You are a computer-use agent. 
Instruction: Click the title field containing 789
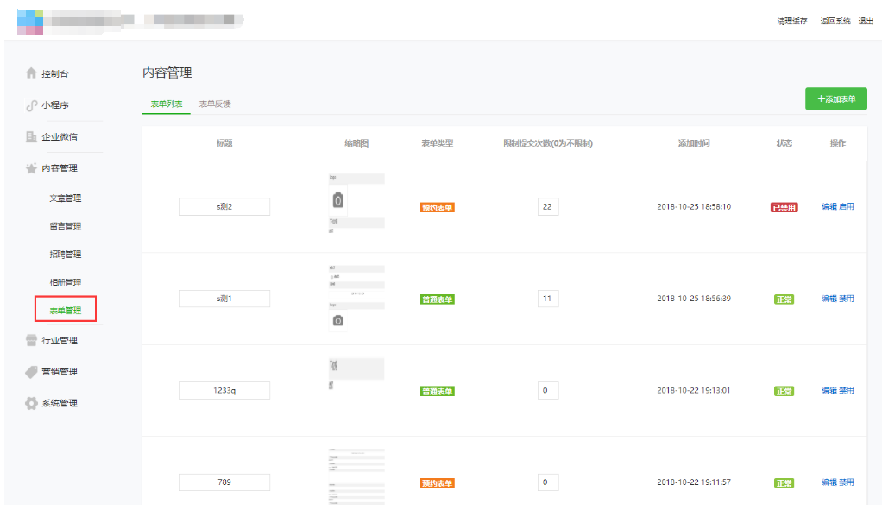click(x=224, y=482)
